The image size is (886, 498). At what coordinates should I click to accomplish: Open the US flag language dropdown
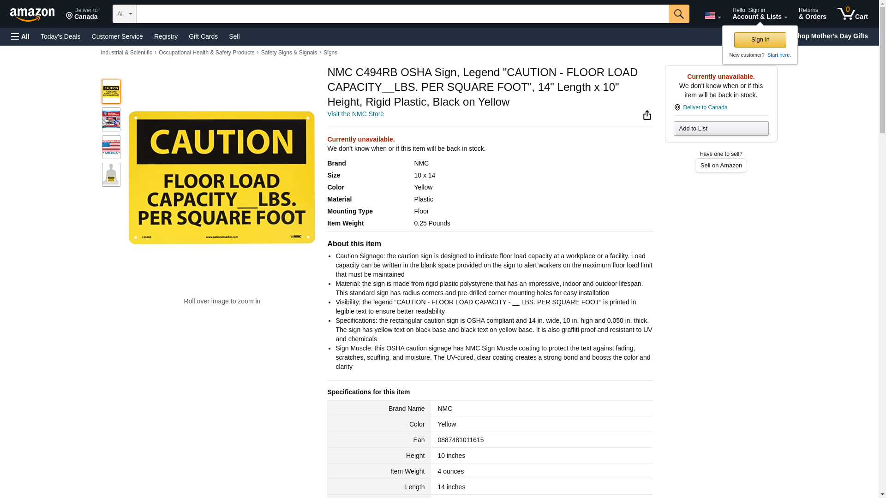712,16
